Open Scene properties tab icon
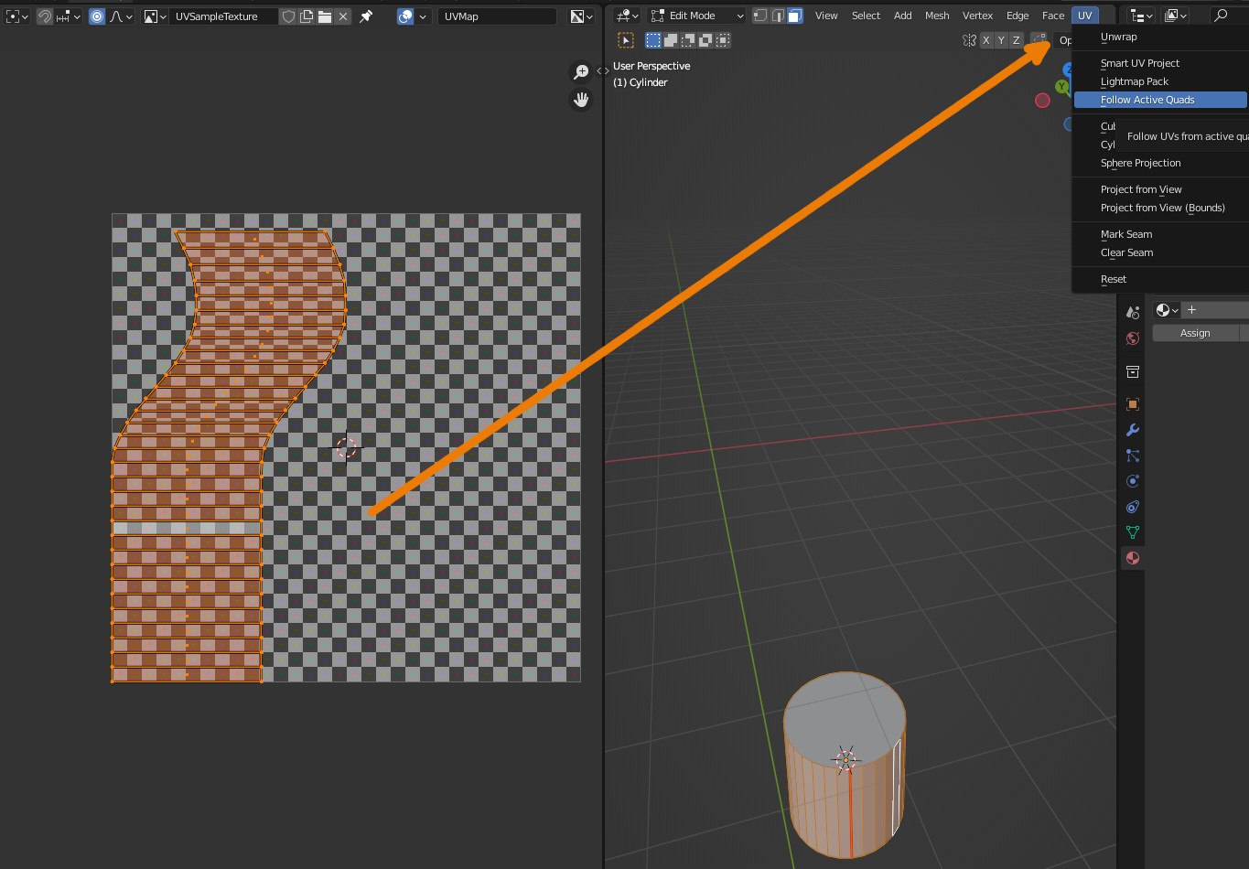This screenshot has height=869, width=1249. pos(1133,313)
